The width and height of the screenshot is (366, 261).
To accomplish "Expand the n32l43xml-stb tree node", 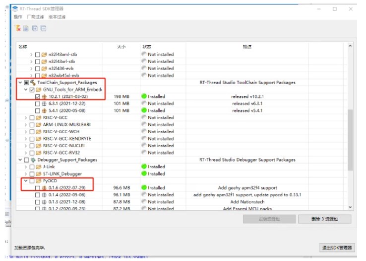I will point(32,55).
